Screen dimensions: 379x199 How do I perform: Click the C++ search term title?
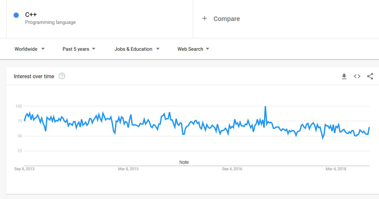(x=31, y=15)
